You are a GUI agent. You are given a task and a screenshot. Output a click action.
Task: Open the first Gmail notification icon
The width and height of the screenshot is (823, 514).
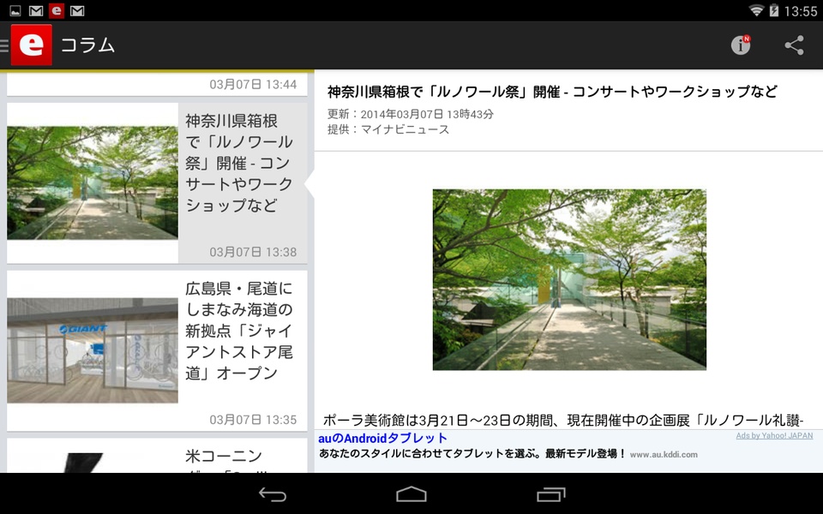36,10
